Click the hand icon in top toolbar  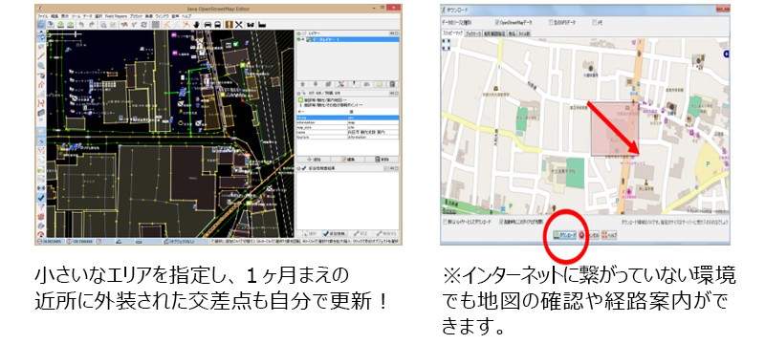coord(197,25)
